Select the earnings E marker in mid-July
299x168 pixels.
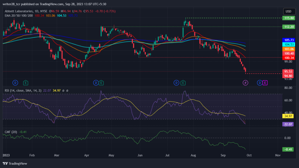(x=183, y=83)
